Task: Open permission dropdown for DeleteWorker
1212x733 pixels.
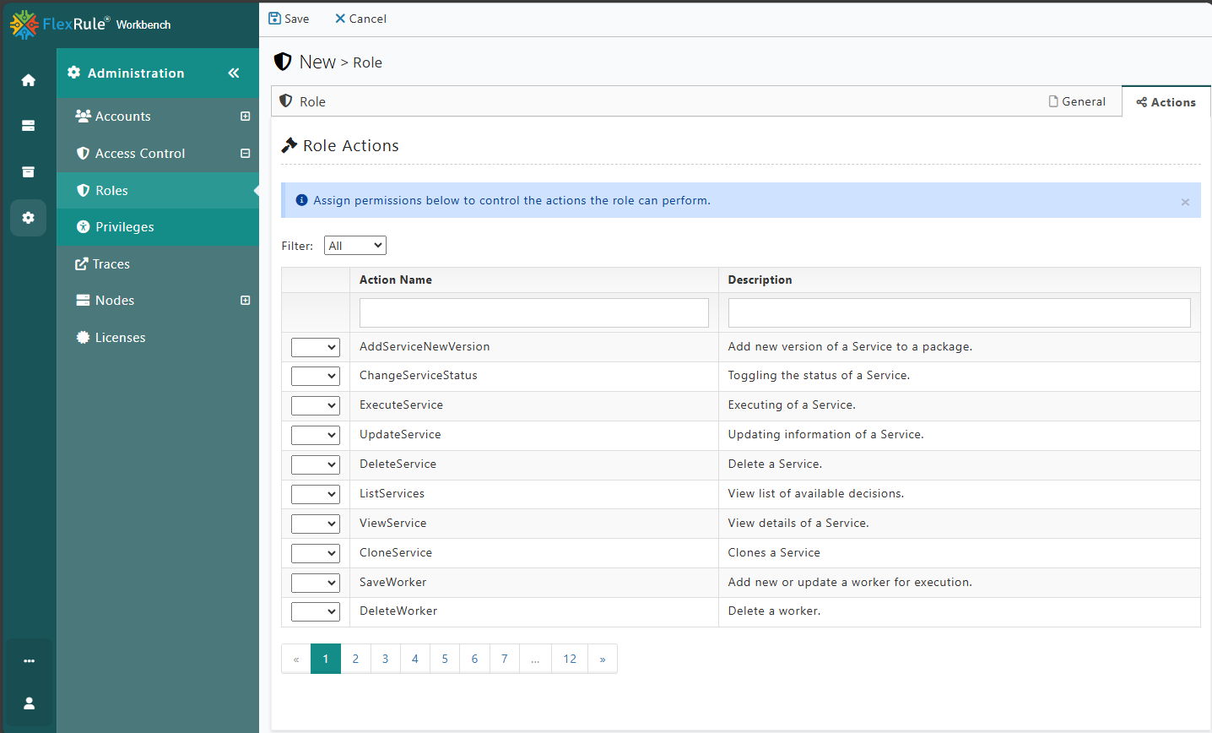Action: pos(316,611)
